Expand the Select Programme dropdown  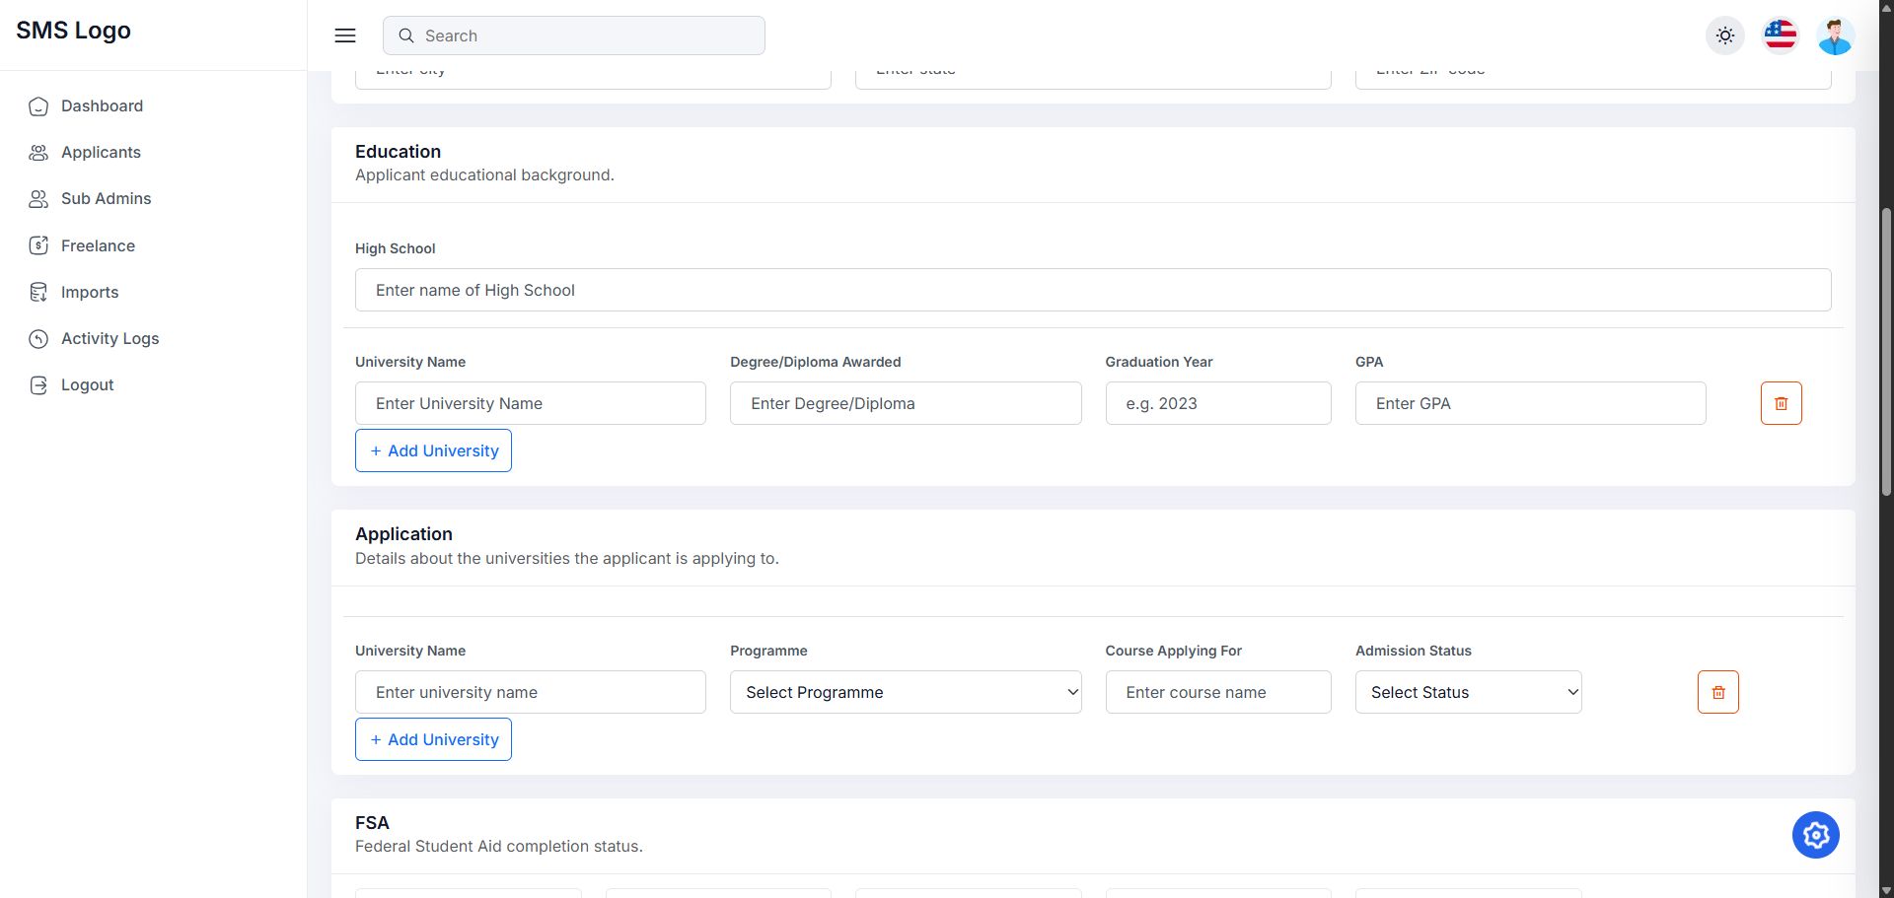click(905, 692)
